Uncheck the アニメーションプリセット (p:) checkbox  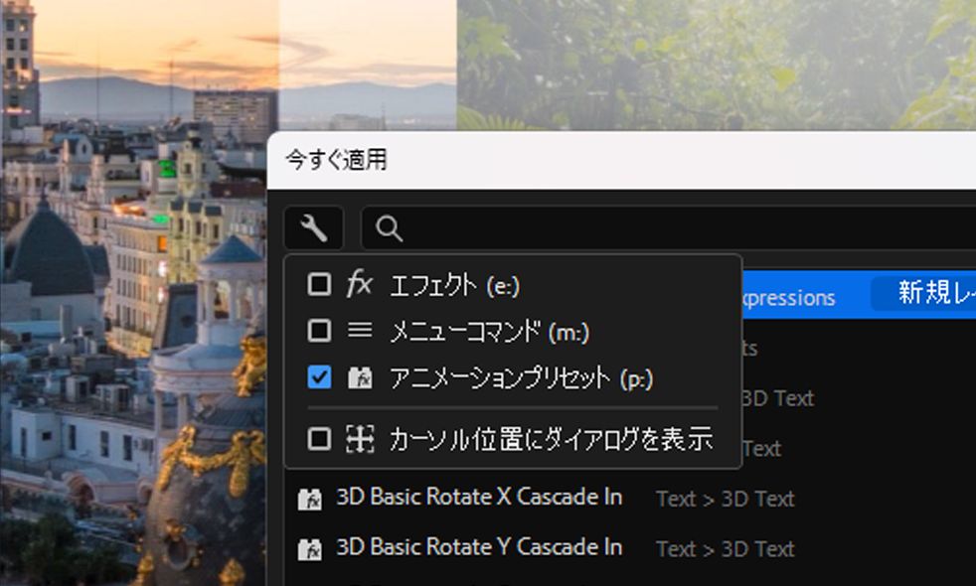tap(319, 378)
